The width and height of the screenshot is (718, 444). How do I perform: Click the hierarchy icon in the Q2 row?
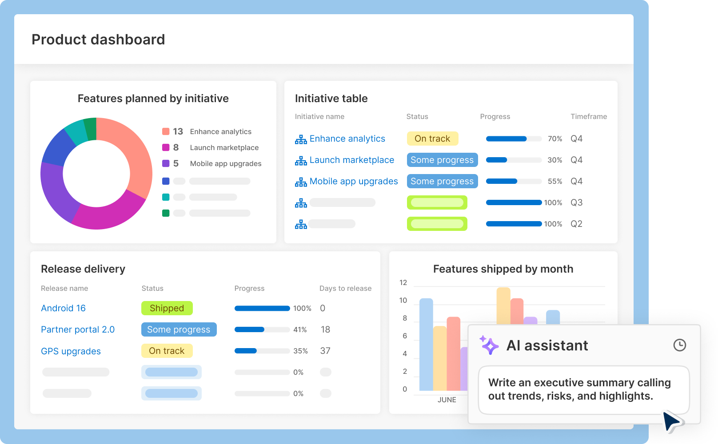(301, 225)
